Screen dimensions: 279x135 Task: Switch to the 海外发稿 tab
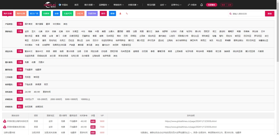(x=8, y=14)
